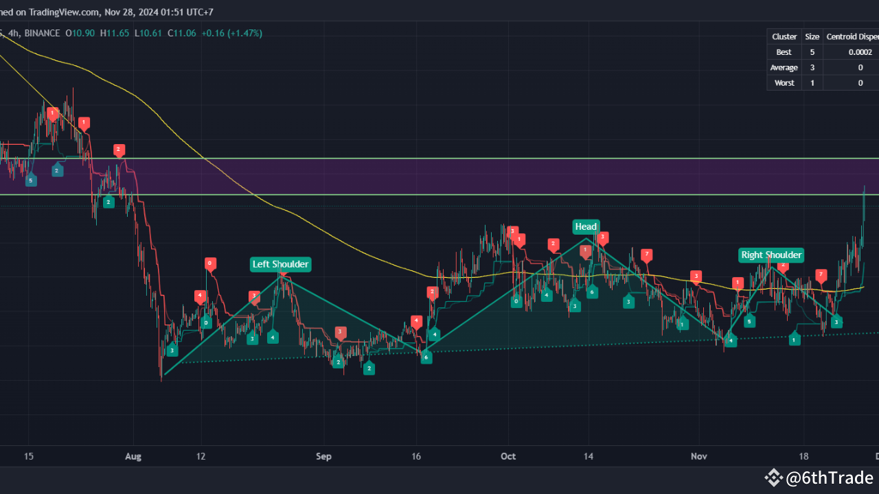Viewport: 879px width, 494px height.
Task: Expand the Centroid Dispersion column header
Action: point(852,36)
